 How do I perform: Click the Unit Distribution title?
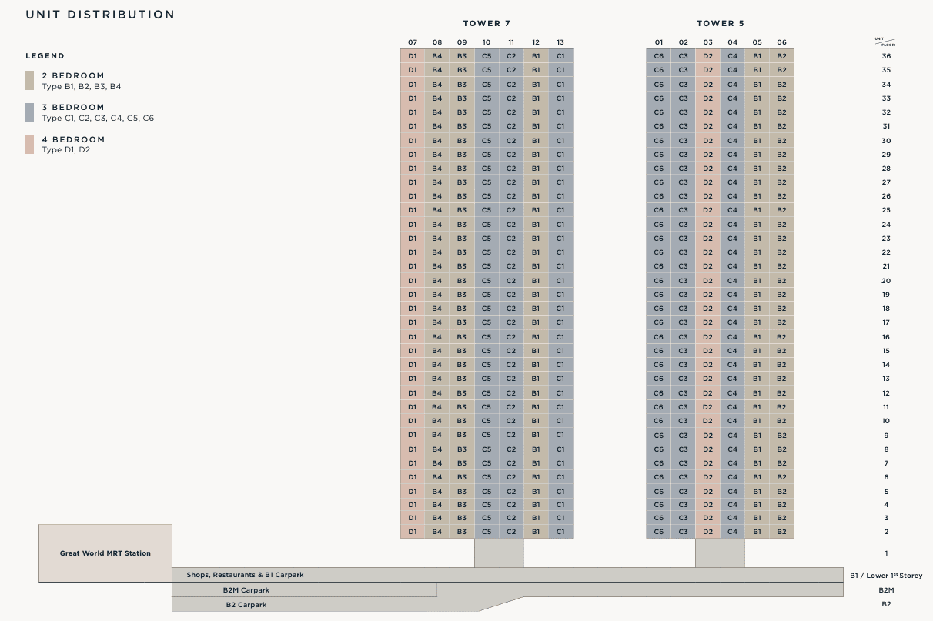(100, 15)
